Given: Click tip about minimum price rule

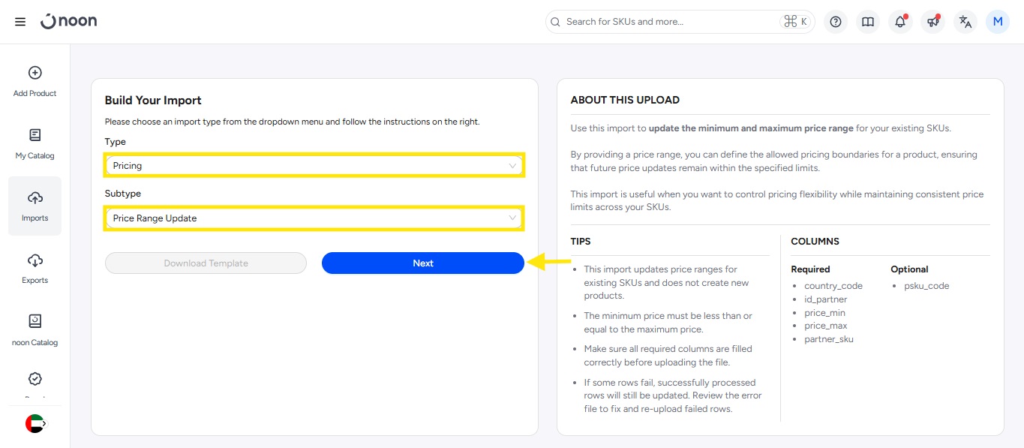Looking at the screenshot, I should click(668, 323).
